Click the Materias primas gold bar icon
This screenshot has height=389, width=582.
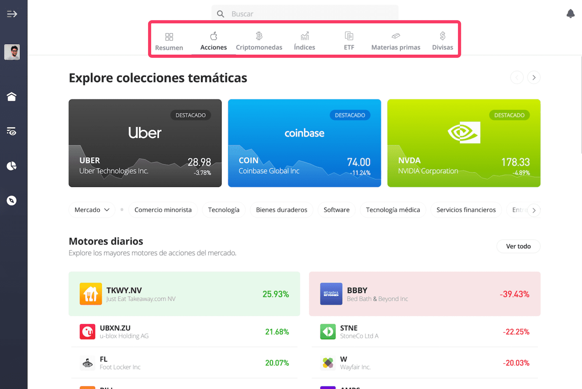click(396, 36)
